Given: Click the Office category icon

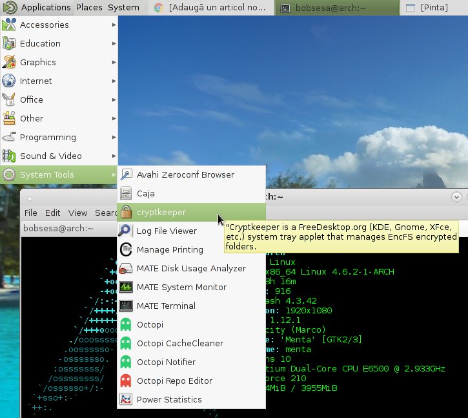Looking at the screenshot, I should point(9,99).
